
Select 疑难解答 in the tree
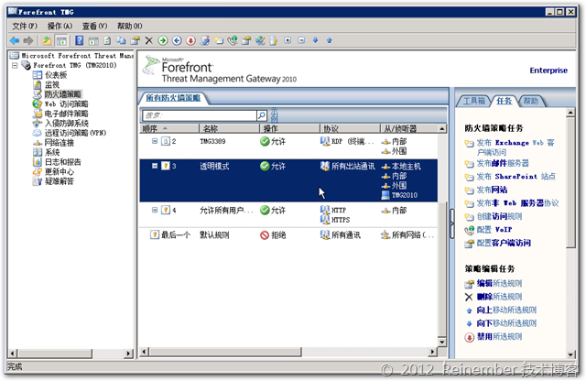pos(59,181)
